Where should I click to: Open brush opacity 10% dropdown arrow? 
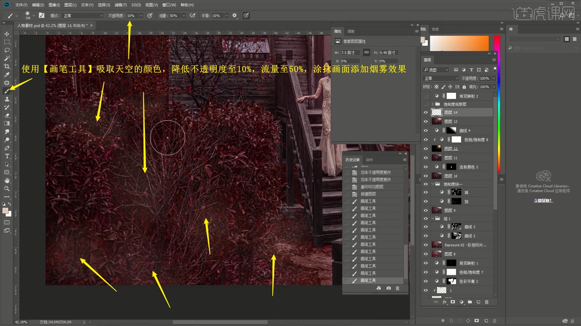pos(141,15)
